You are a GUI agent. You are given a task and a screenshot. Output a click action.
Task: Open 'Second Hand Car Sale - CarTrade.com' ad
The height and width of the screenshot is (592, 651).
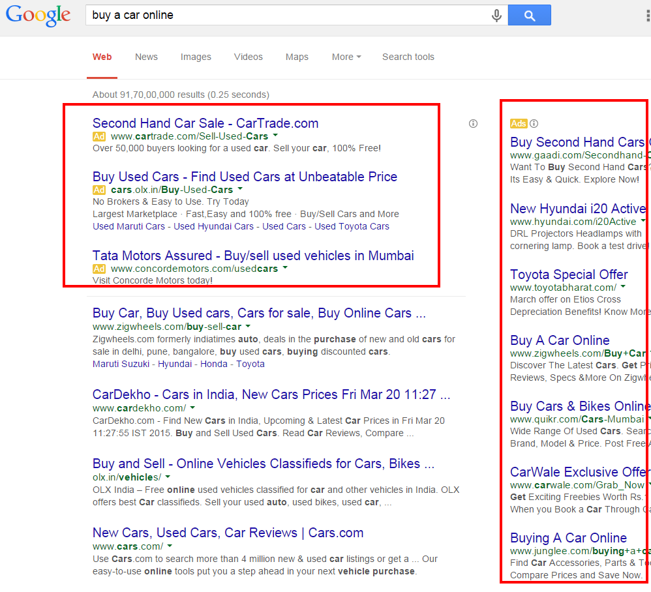205,123
